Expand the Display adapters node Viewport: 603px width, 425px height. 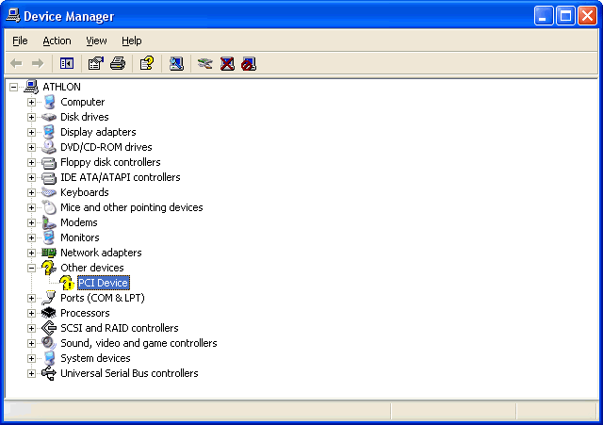pyautogui.click(x=31, y=132)
